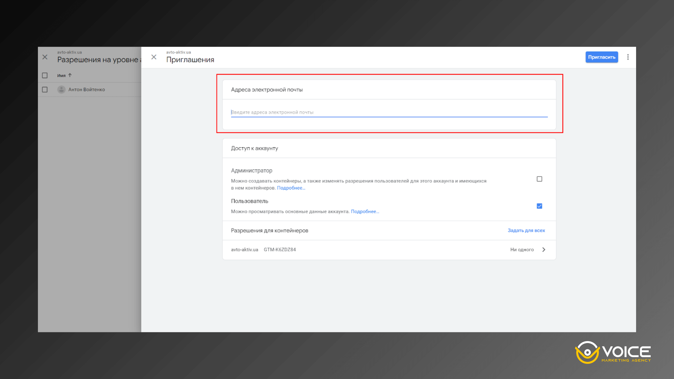Open Задать для всех link
This screenshot has height=379, width=674.
coord(526,230)
